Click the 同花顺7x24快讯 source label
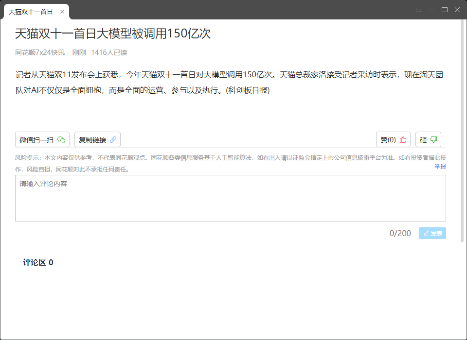Screen dimensions: 467x340 [40, 52]
